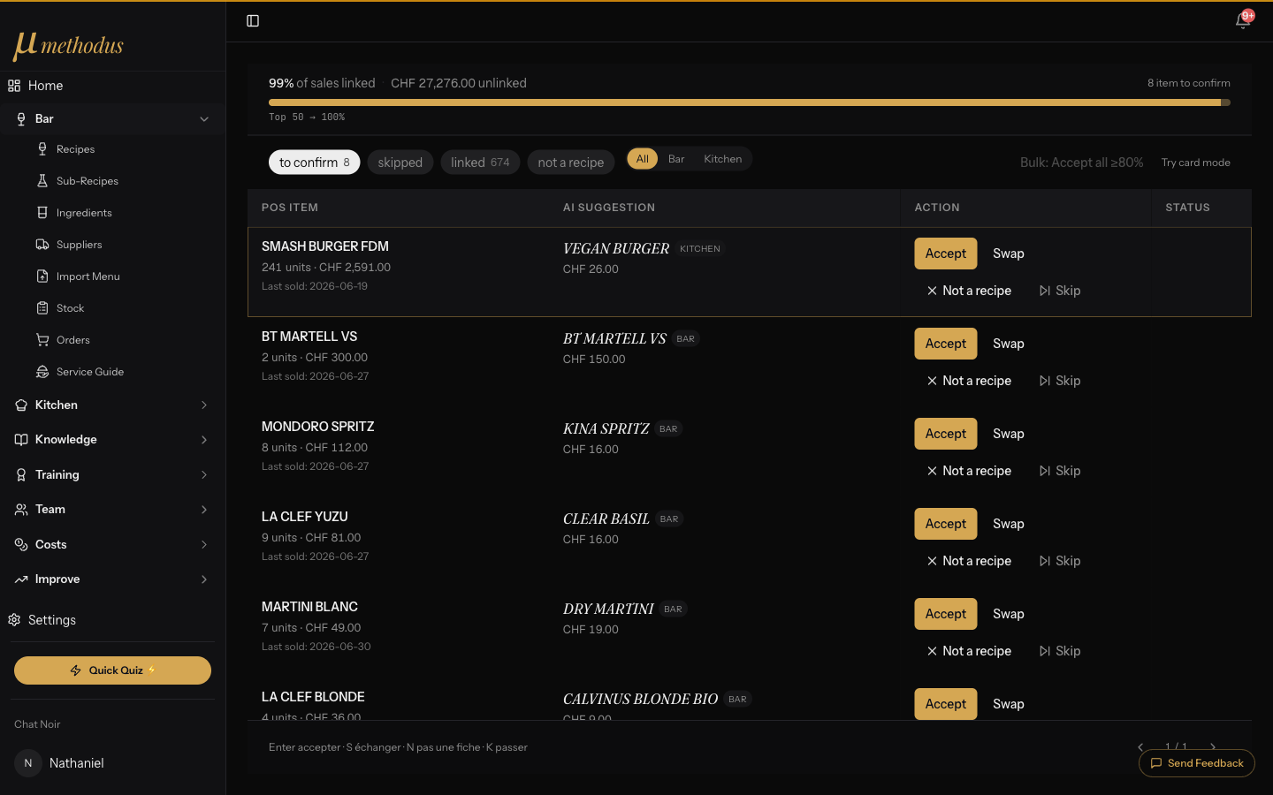The image size is (1273, 795).
Task: Click Try card mode link
Action: point(1195,163)
